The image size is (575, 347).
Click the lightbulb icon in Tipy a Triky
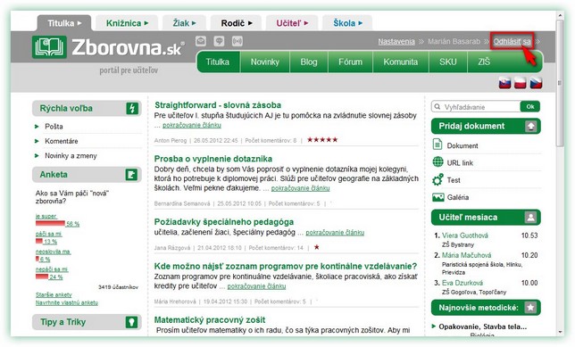131,322
